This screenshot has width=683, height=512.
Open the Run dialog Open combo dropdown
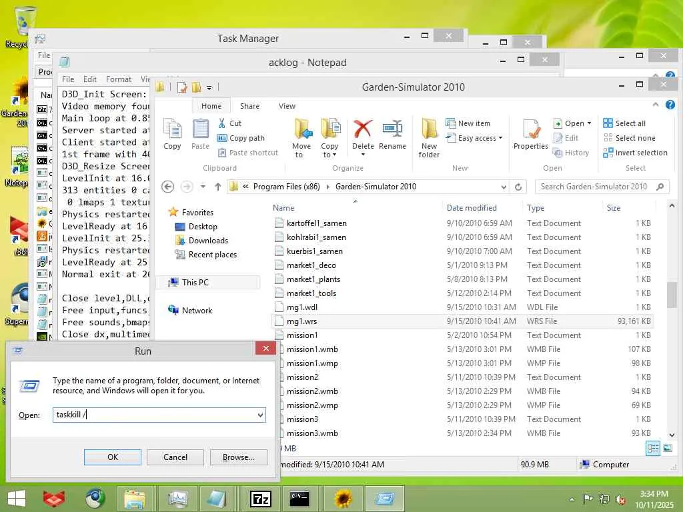[x=261, y=415]
